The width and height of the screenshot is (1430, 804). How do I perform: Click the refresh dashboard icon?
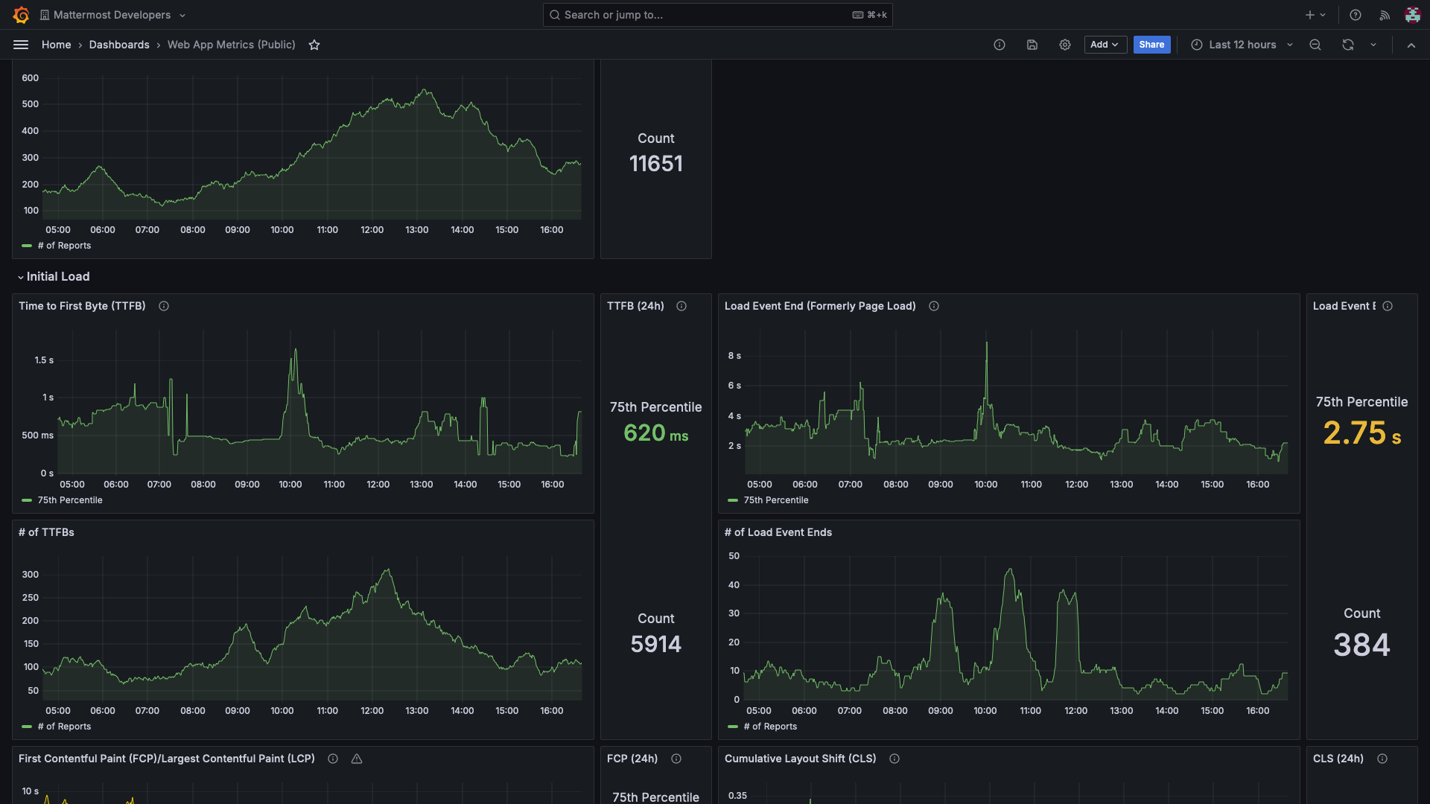tap(1348, 45)
